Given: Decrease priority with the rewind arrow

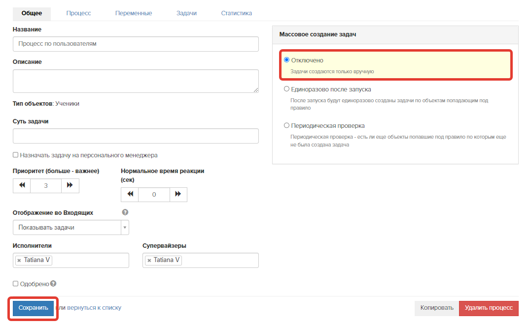Looking at the screenshot, I should tap(22, 185).
